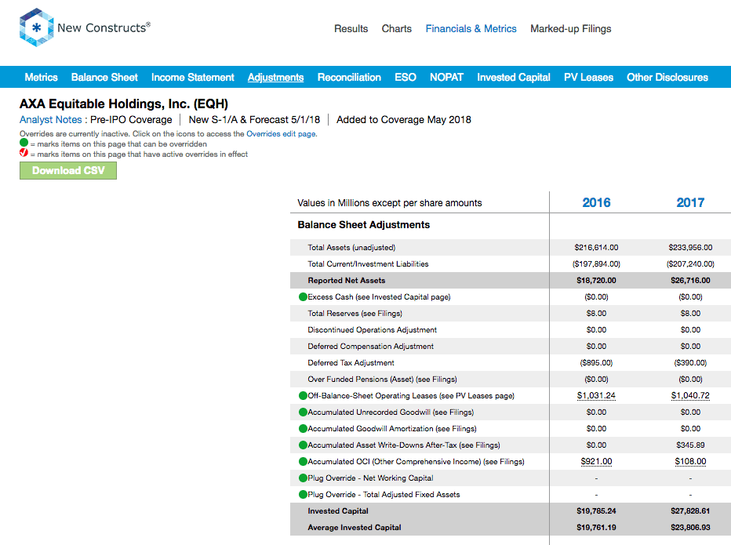The width and height of the screenshot is (731, 545).
Task: Click override icon for Off-Balance-Sheet Operating Leases
Action: coord(303,395)
